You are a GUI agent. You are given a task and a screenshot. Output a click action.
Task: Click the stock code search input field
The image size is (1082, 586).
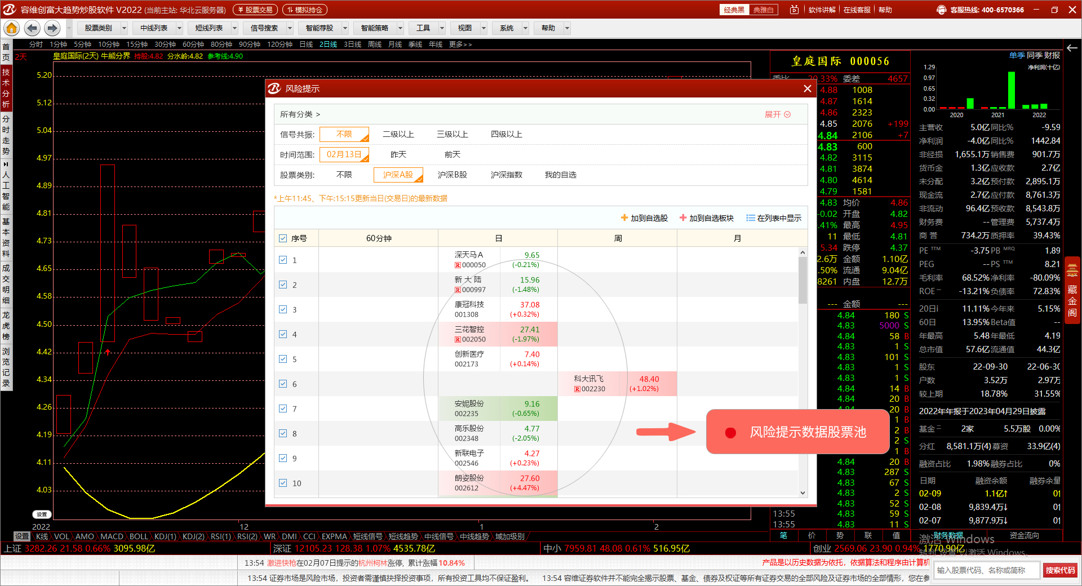tap(986, 570)
